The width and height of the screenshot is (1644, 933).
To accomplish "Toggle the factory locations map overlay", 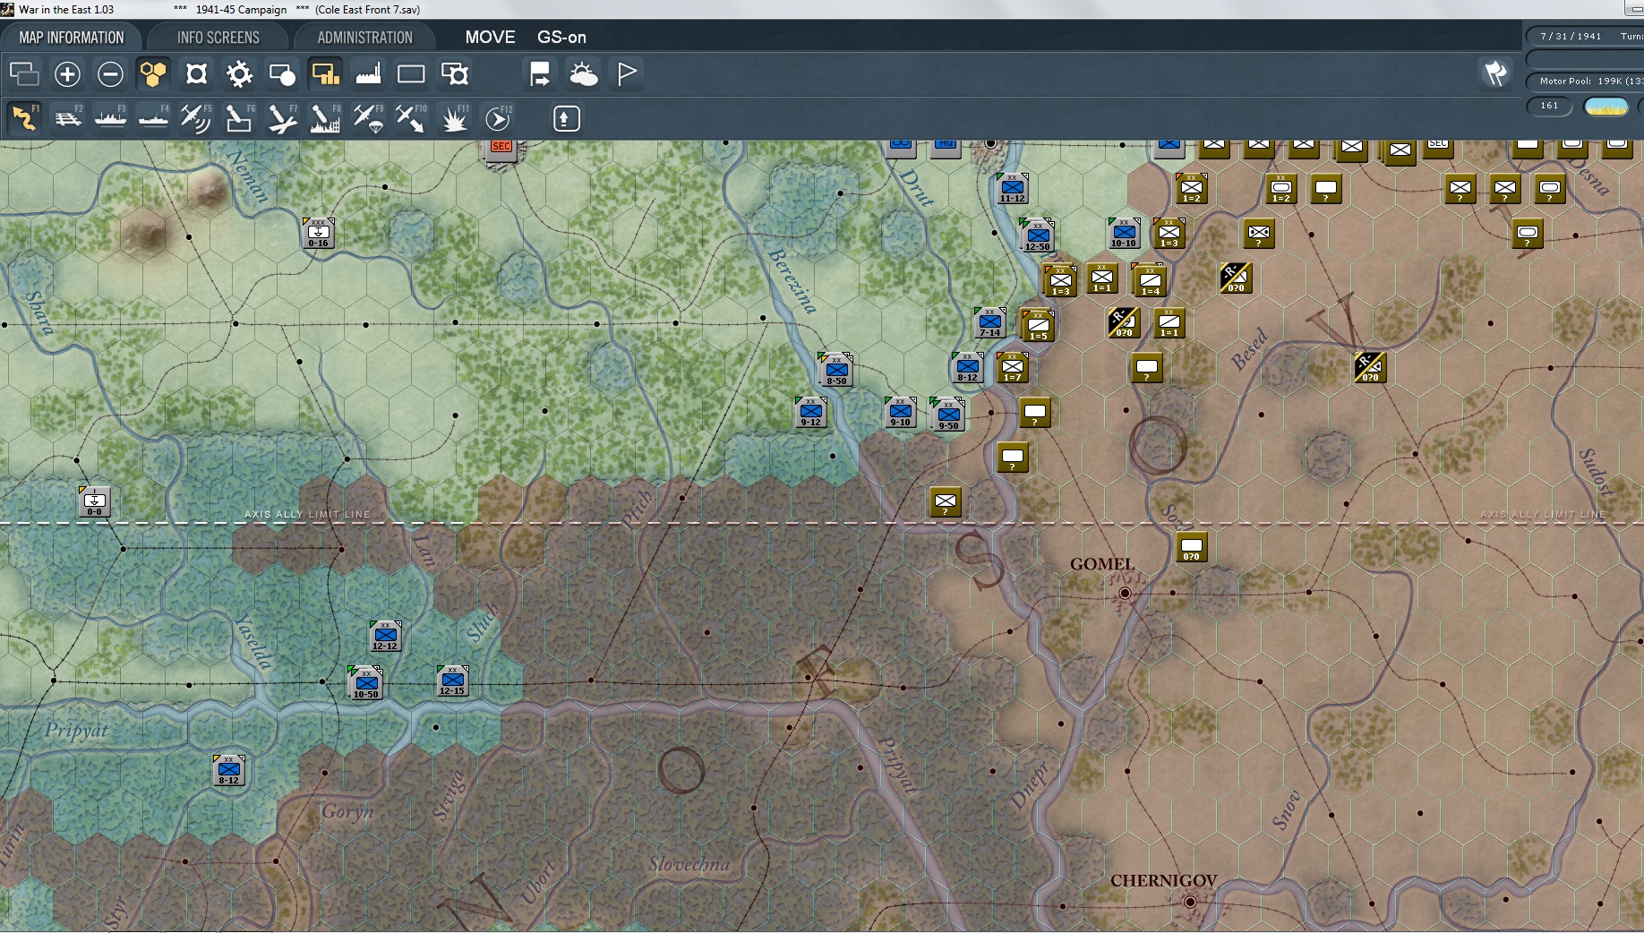I will 368,74.
